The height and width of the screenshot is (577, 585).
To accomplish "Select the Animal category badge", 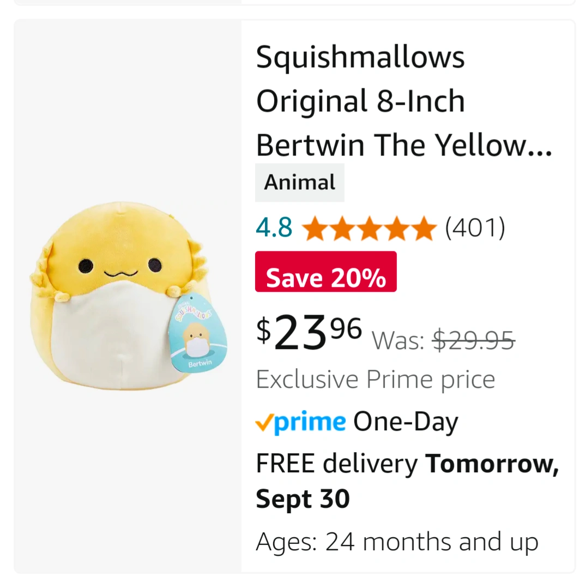I will 300,183.
